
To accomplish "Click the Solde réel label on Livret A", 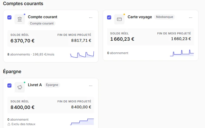I will pyautogui.click(x=20, y=101).
